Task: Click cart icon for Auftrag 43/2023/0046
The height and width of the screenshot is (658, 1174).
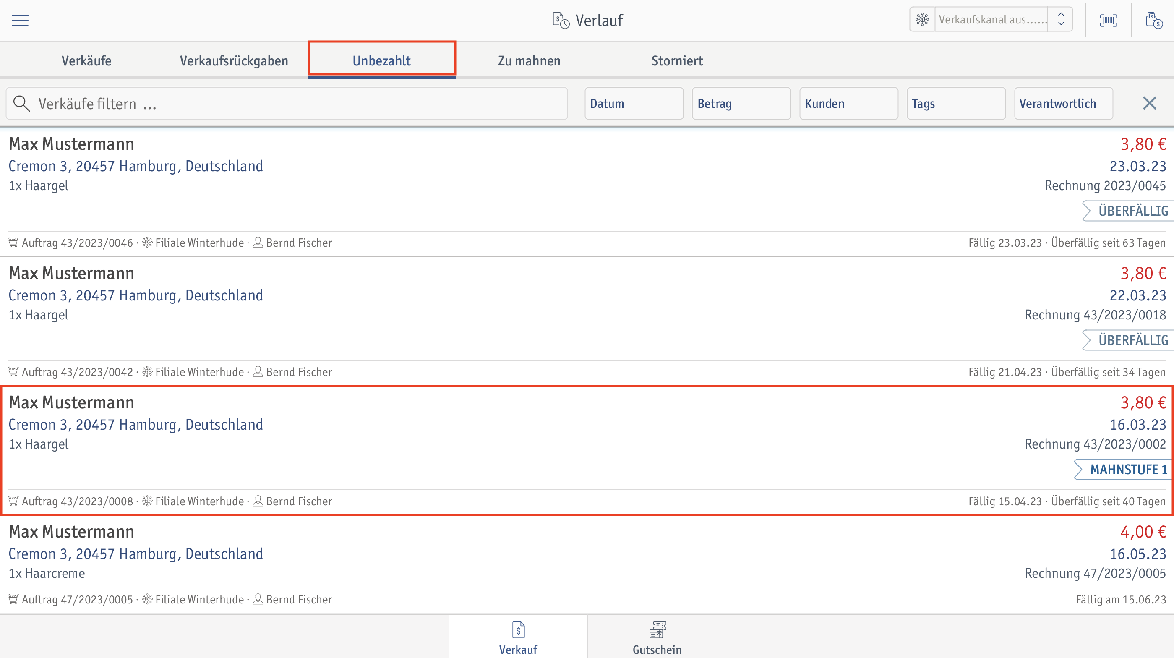Action: coord(14,243)
